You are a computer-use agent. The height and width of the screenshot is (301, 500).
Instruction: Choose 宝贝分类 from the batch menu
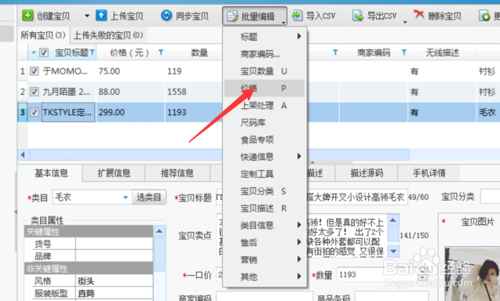[x=265, y=191]
